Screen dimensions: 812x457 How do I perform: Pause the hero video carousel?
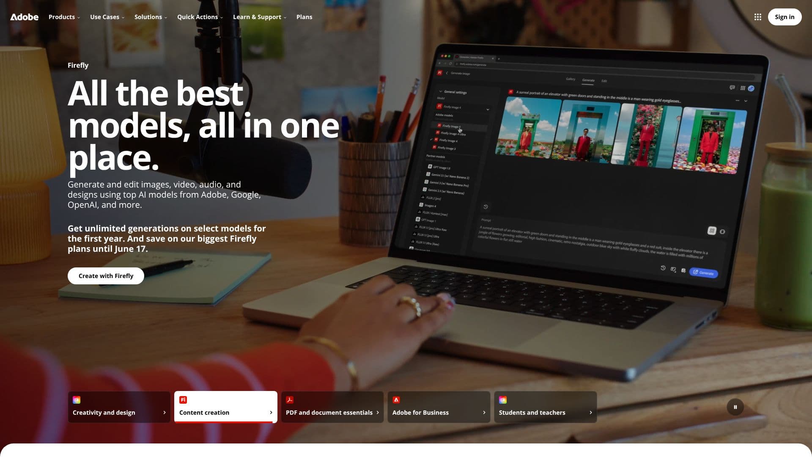pyautogui.click(x=735, y=407)
